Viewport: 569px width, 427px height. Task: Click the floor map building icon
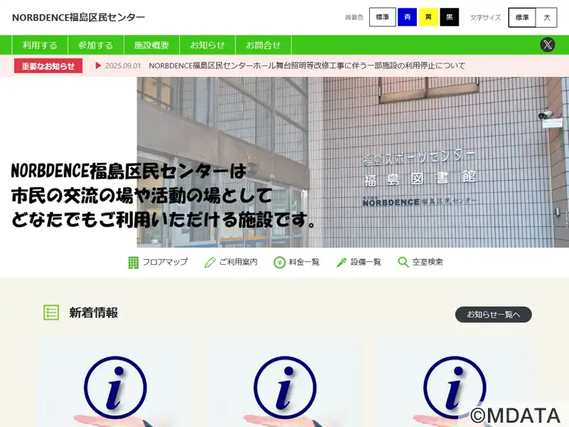pos(133,262)
